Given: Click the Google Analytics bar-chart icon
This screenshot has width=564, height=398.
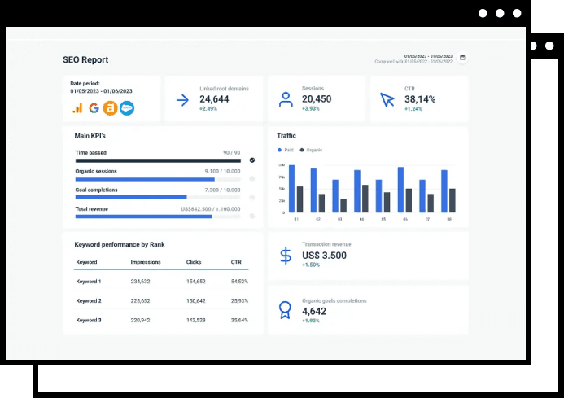Looking at the screenshot, I should pos(77,107).
